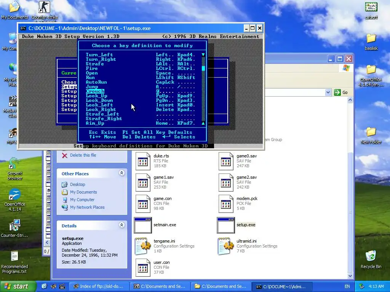
Task: Select highlighted Crouch key definition
Action: [x=95, y=91]
